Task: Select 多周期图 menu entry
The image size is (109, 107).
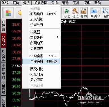Action: pyautogui.click(x=41, y=43)
